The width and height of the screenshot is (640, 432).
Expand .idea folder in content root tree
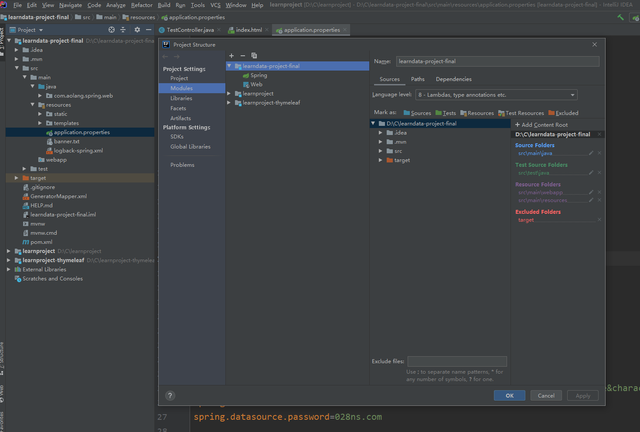pyautogui.click(x=380, y=132)
